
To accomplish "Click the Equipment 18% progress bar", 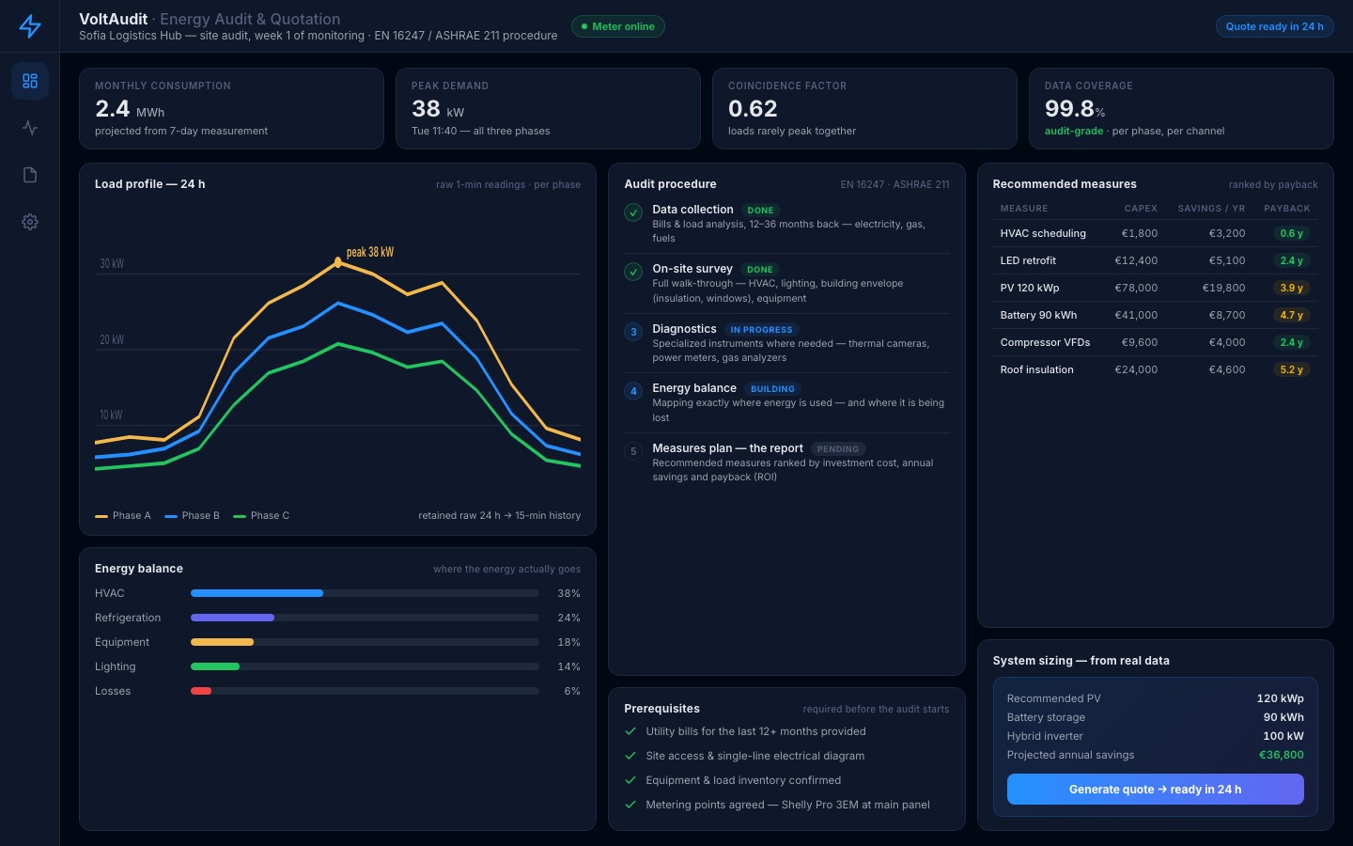I will [x=365, y=642].
